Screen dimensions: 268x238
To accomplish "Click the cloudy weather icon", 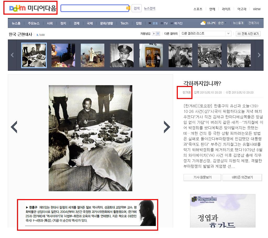I will 203,23.
